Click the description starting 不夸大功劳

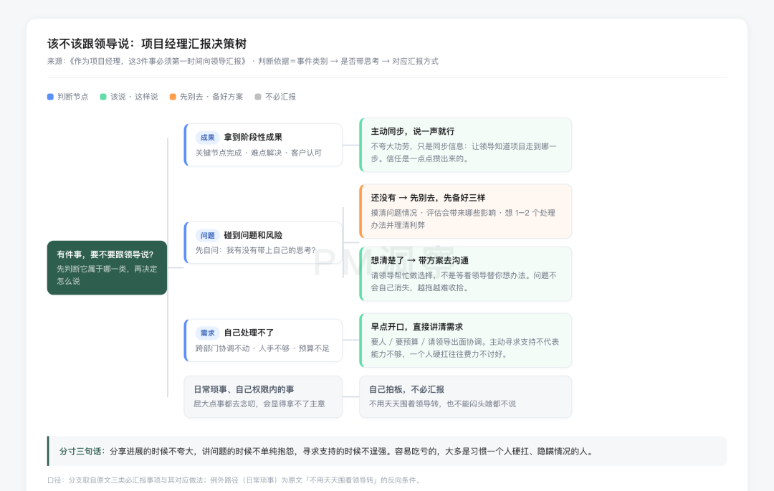[464, 153]
